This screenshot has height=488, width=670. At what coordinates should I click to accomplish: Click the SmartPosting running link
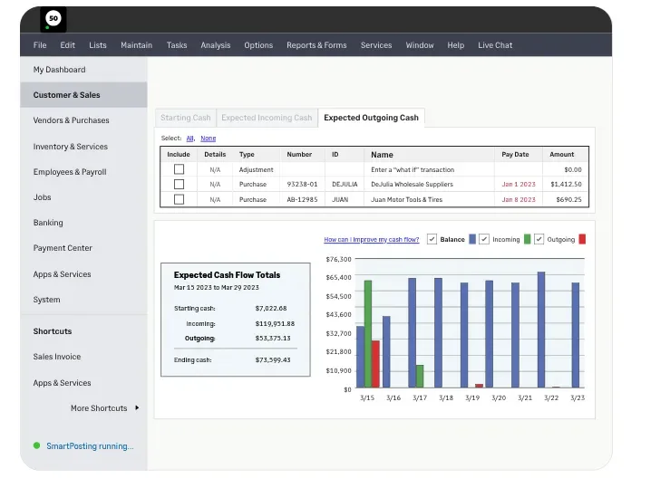coord(90,445)
